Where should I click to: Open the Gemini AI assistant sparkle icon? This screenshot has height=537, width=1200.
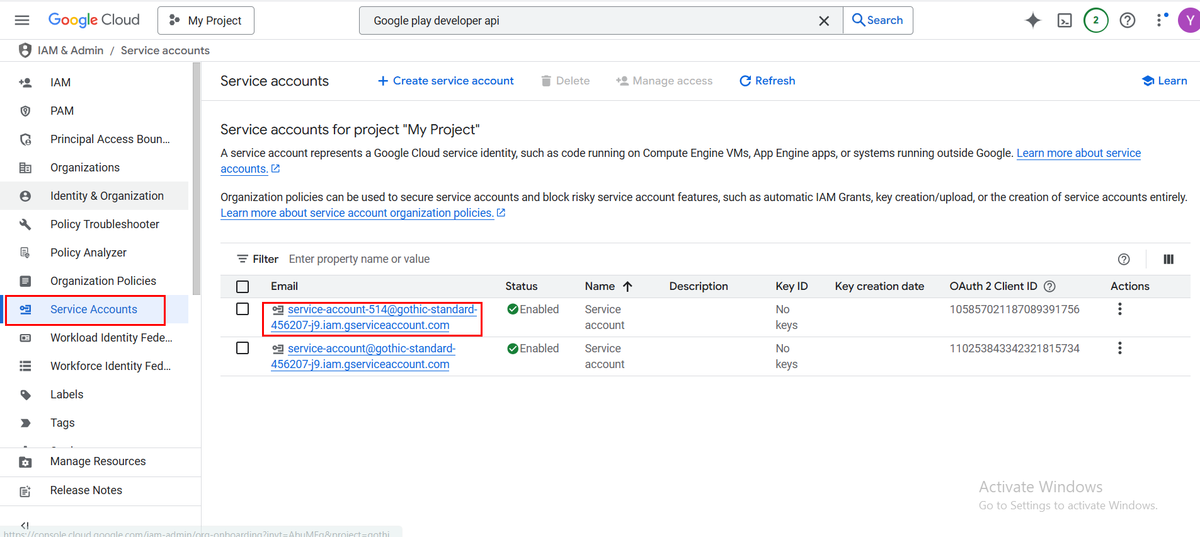point(1032,20)
